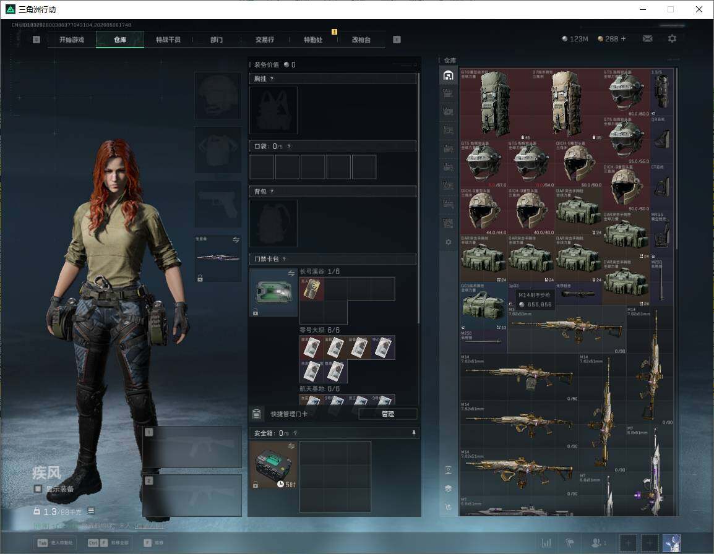Open the mail envelope icon
This screenshot has height=554, width=714.
[648, 39]
